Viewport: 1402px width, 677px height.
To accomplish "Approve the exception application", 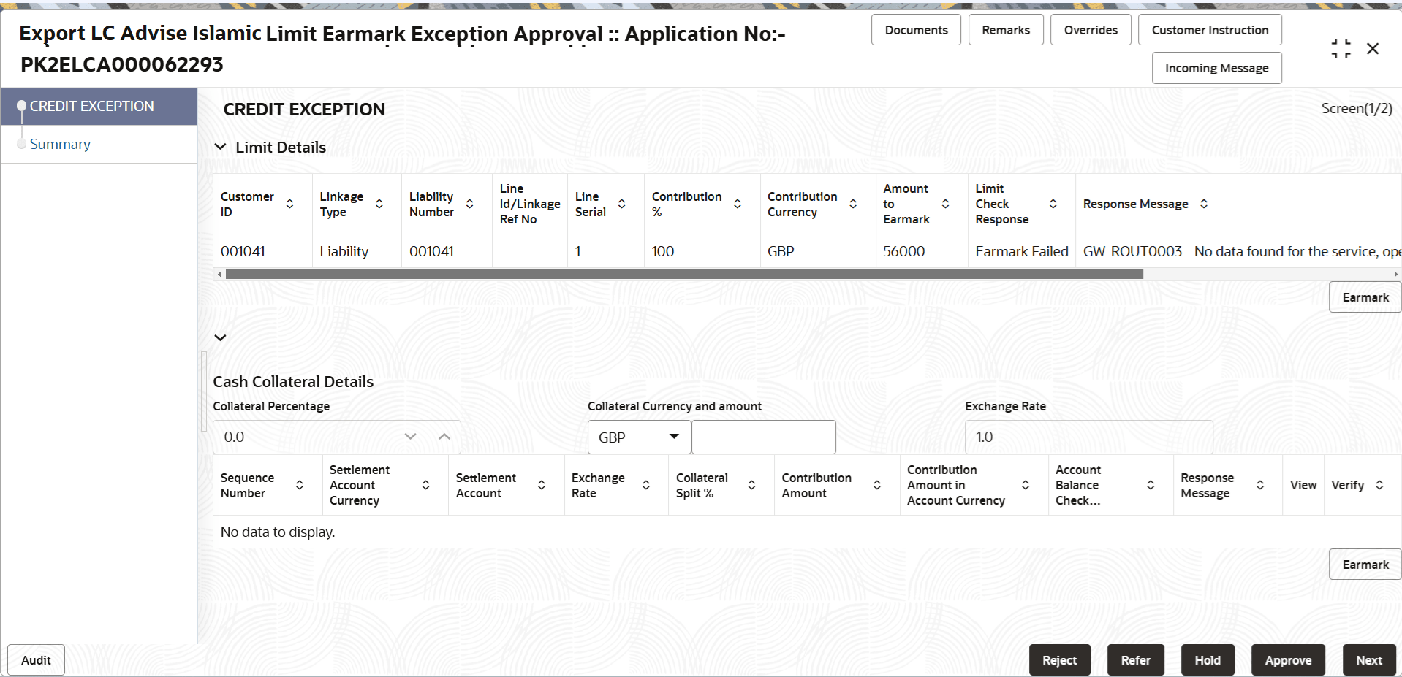I will (1287, 659).
